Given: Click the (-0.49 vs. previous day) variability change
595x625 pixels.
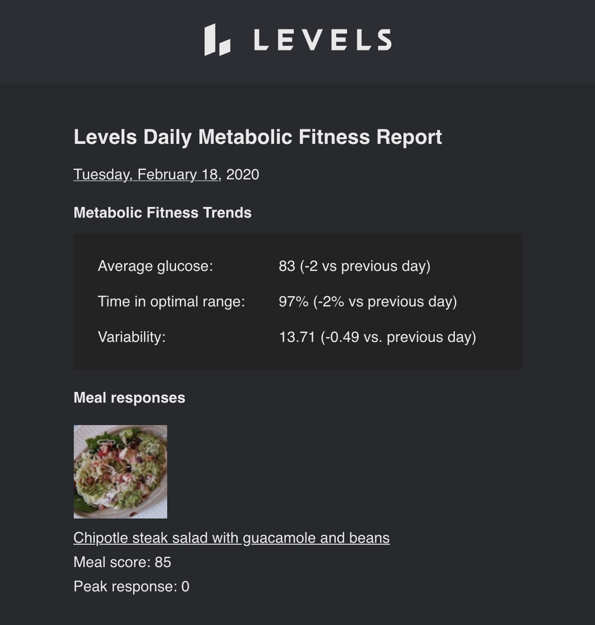Looking at the screenshot, I should point(398,337).
